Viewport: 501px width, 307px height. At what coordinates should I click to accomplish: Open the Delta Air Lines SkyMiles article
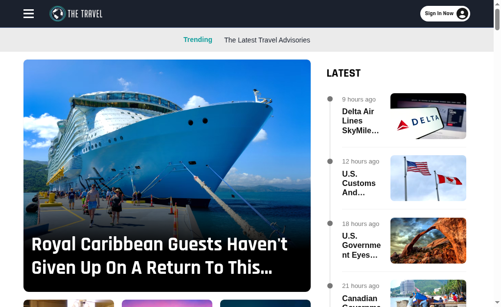361,121
